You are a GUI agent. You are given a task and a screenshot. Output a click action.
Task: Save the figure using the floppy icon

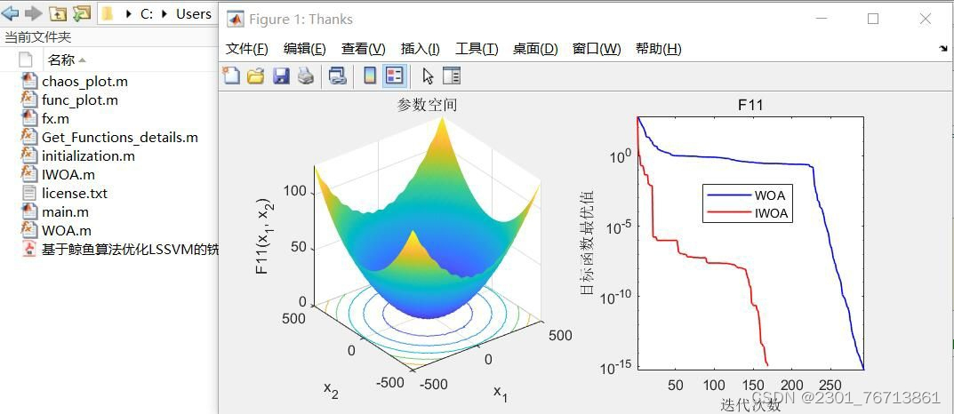[x=280, y=76]
